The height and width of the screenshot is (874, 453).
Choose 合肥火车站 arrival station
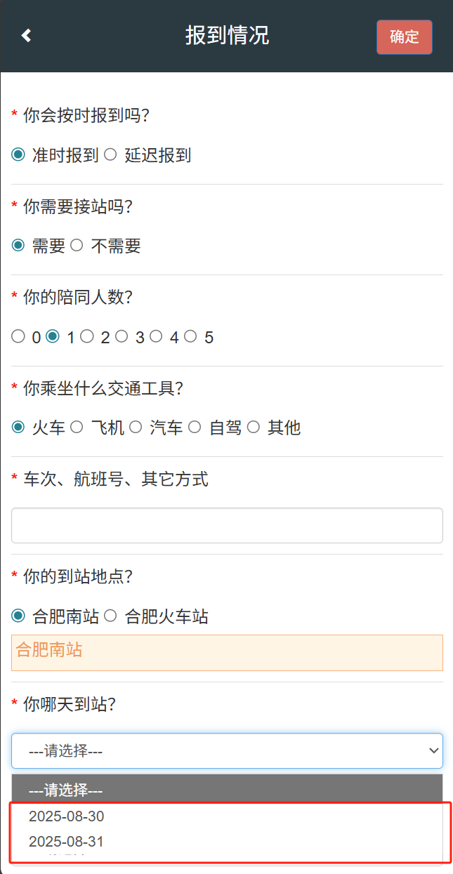click(x=110, y=616)
